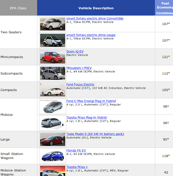
Task: Click the 105* fuel economy value
Action: (x=166, y=90)
